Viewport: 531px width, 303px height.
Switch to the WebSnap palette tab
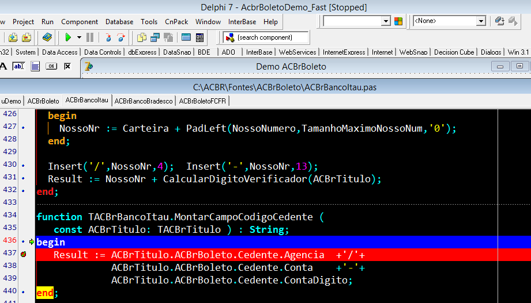point(413,52)
